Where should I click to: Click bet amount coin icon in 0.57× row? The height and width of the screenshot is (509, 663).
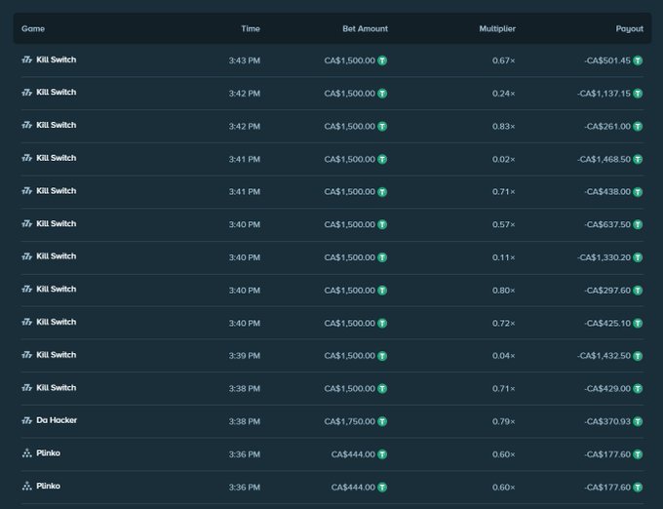pos(382,224)
